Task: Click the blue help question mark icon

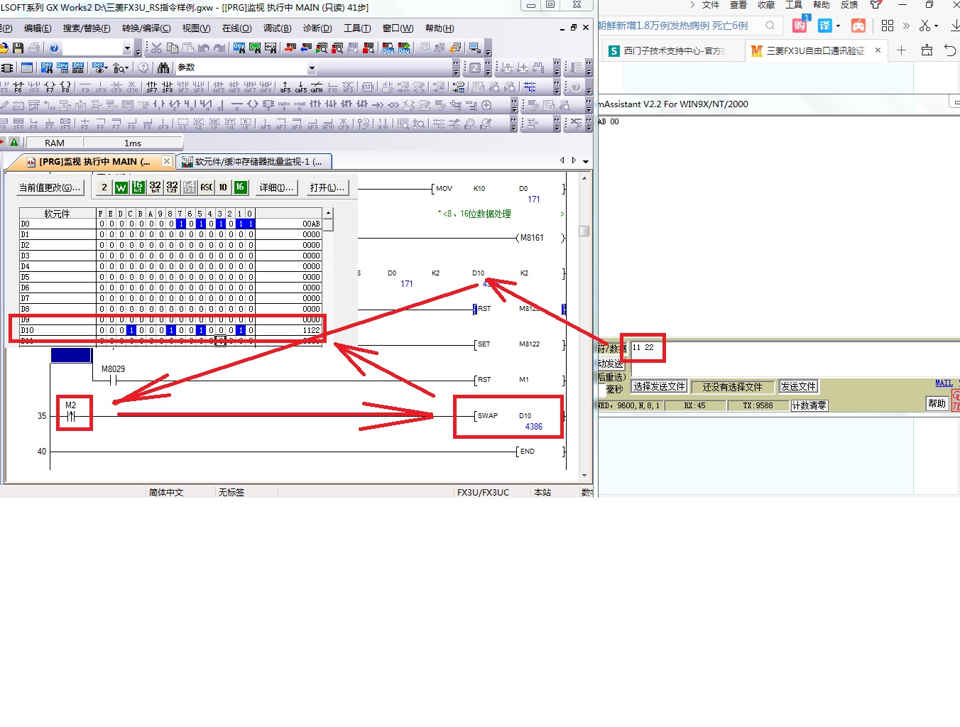Action: click(x=54, y=48)
